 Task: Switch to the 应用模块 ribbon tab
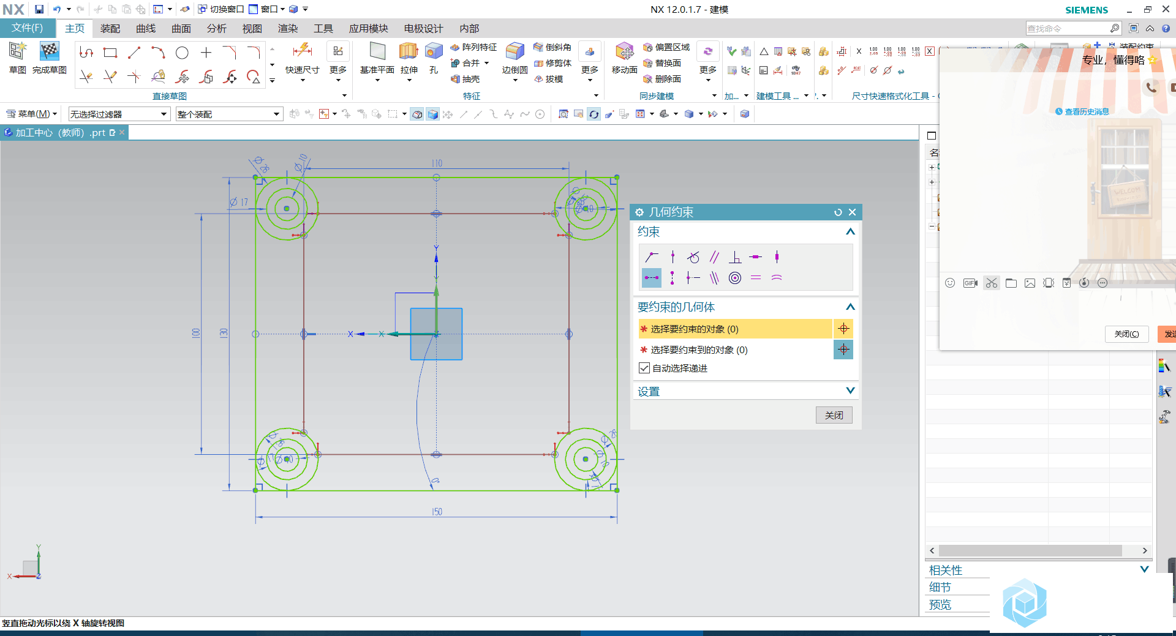click(369, 29)
